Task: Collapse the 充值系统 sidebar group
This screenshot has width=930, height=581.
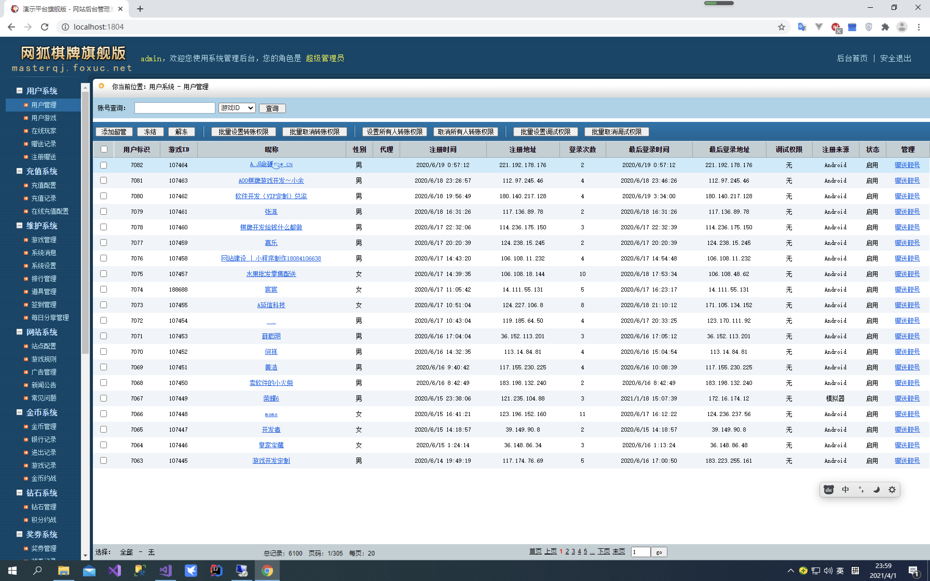Action: tap(19, 171)
